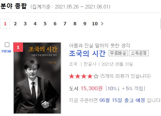Open the 조국의 시간 title link
Image resolution: width=161 pixels, height=116 pixels.
[x=87, y=53]
